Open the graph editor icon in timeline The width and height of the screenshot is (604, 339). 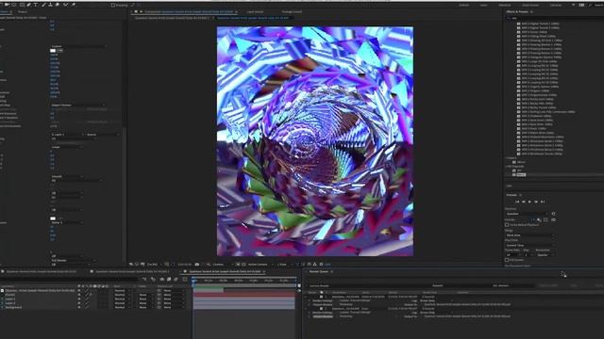[x=185, y=279]
